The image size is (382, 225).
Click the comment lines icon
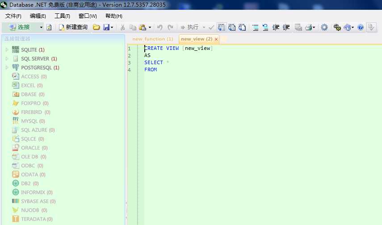(255, 28)
